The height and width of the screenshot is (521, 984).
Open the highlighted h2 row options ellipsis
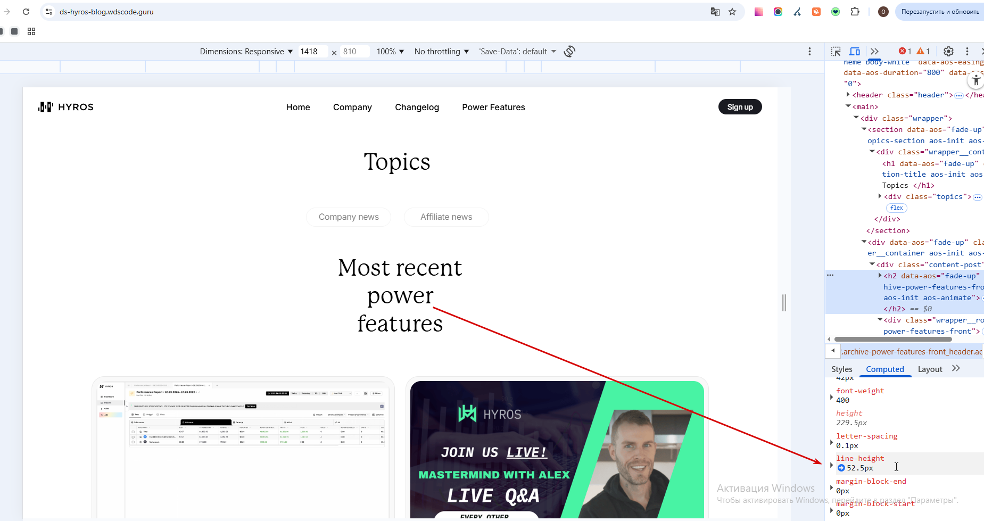[x=830, y=275]
